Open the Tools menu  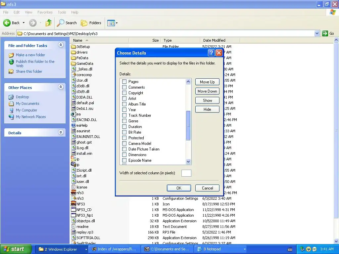click(x=62, y=12)
